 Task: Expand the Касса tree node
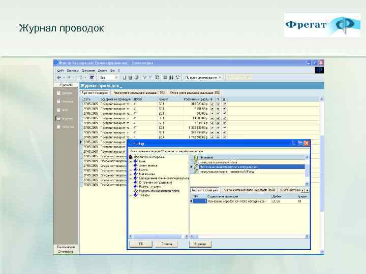(131, 170)
